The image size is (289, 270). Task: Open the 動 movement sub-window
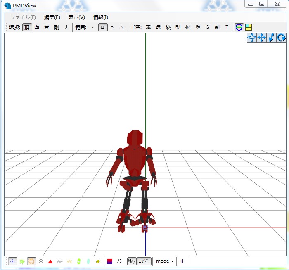[178, 27]
